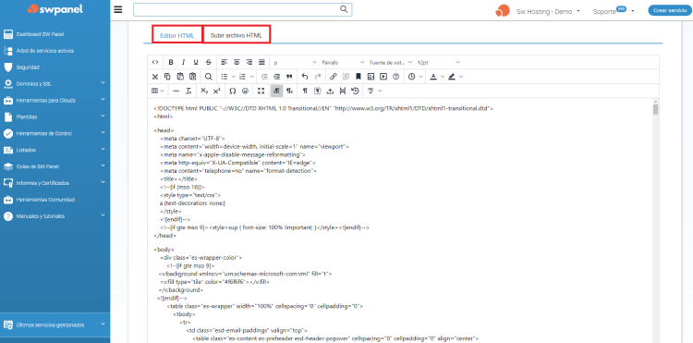Set right-to-left text direction
This screenshot has height=343, width=693.
click(x=289, y=91)
